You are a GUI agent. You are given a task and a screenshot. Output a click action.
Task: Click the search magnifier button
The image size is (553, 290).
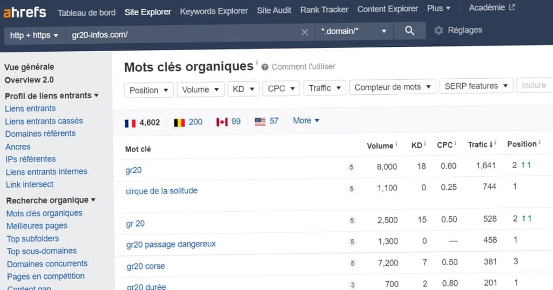point(409,31)
